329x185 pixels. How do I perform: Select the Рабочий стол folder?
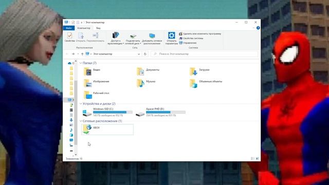pos(97,95)
